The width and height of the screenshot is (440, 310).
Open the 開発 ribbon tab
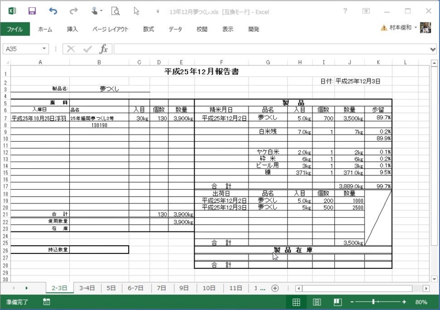click(254, 29)
